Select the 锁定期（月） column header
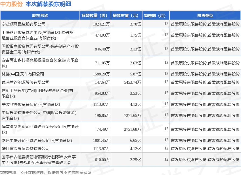The height and width of the screenshot is (175, 241). tap(156, 16)
